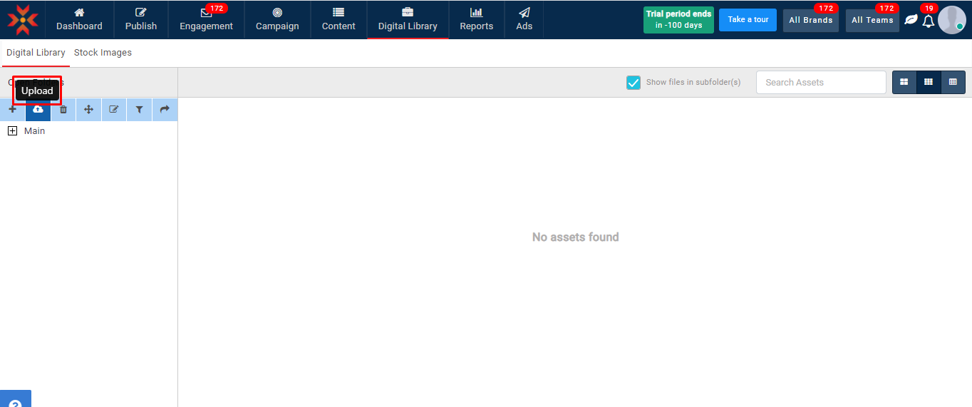Switch to small grid view
This screenshot has height=407, width=972.
pos(929,83)
